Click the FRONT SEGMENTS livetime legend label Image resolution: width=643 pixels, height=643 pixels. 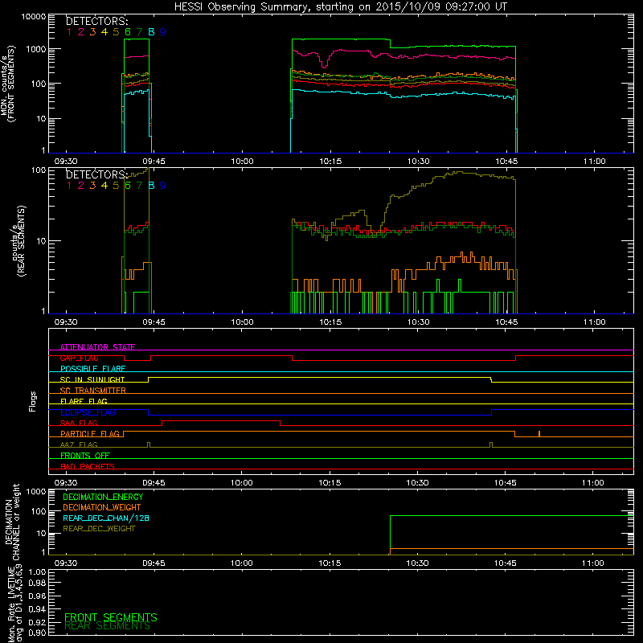coord(111,617)
